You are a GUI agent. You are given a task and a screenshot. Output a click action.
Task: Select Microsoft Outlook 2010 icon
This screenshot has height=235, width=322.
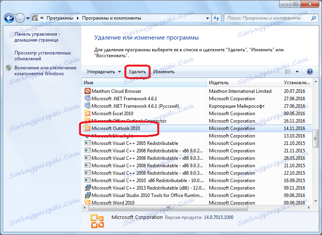88,128
